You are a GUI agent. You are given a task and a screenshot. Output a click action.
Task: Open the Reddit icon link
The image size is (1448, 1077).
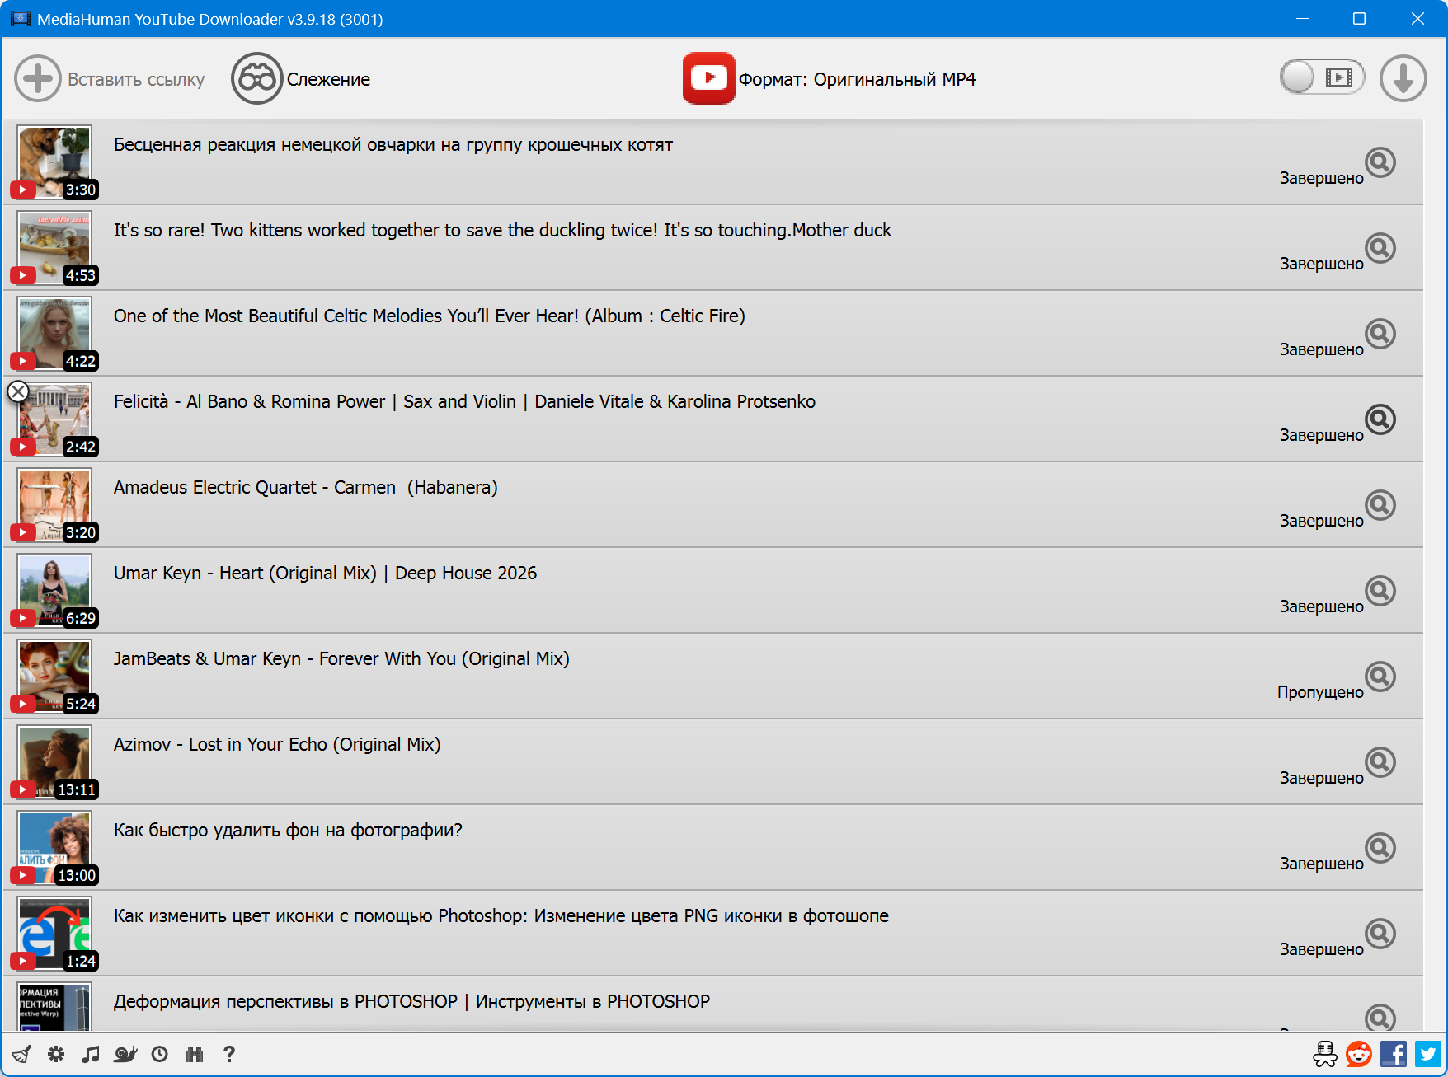click(1359, 1054)
